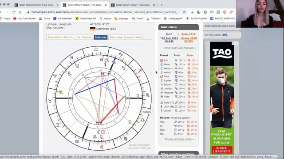284x159 pixels.
Task: Open the elopage bookmark
Action: [x=121, y=19]
